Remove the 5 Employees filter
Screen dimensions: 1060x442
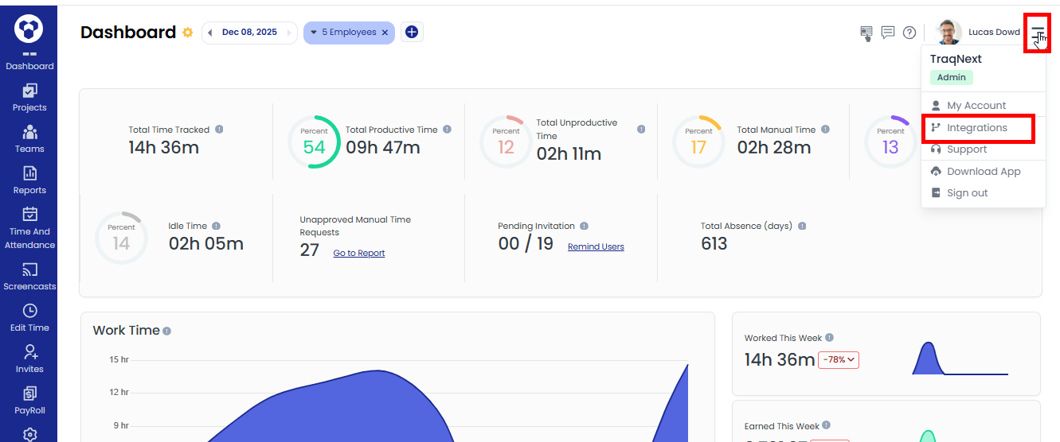click(x=385, y=33)
